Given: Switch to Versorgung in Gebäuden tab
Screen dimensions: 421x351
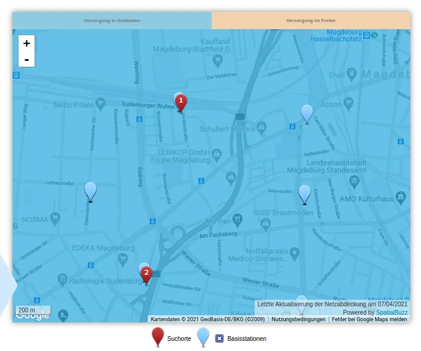Looking at the screenshot, I should [x=112, y=20].
